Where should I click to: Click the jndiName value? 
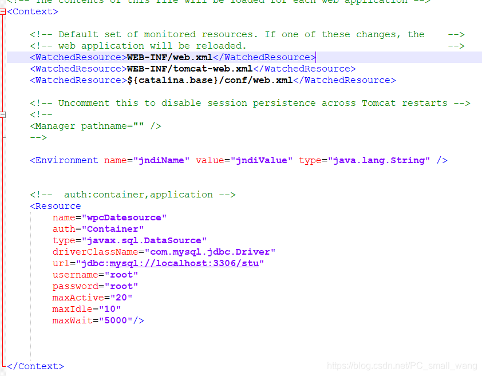click(161, 160)
